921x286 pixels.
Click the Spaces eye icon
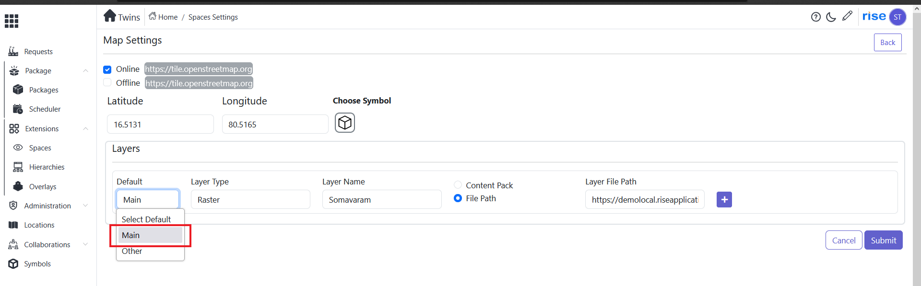(18, 148)
